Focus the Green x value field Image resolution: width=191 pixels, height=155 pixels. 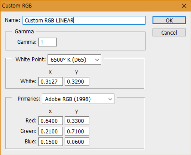50,131
